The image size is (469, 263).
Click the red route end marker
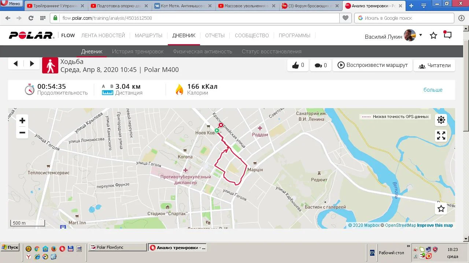click(221, 125)
